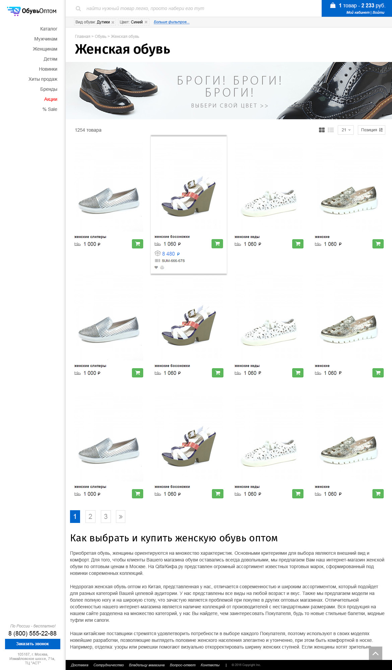
Task: Open the Позиция sort dropdown
Action: point(371,130)
